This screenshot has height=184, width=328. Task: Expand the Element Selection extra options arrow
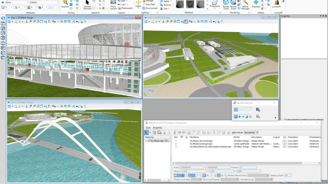[x=275, y=118]
